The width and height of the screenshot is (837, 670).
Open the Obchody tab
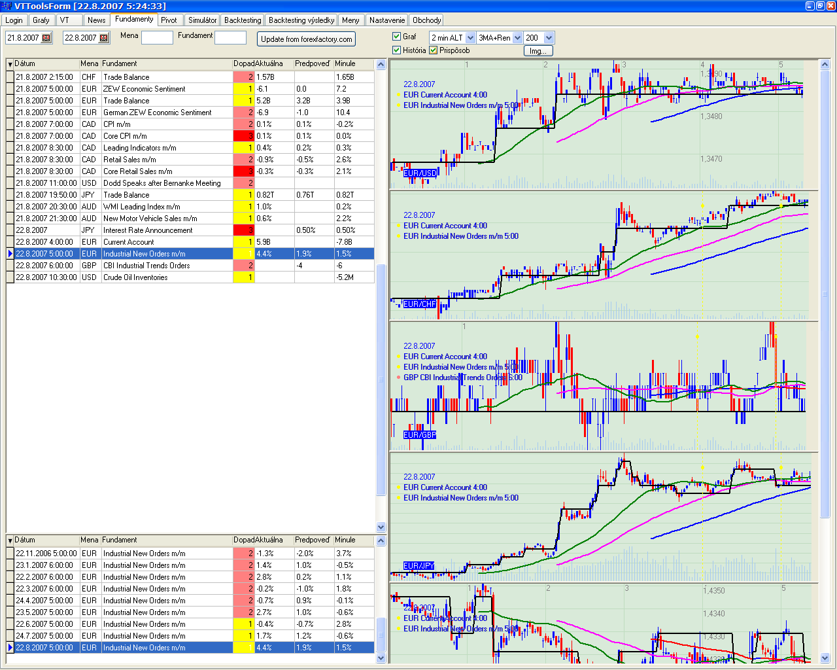pyautogui.click(x=427, y=20)
